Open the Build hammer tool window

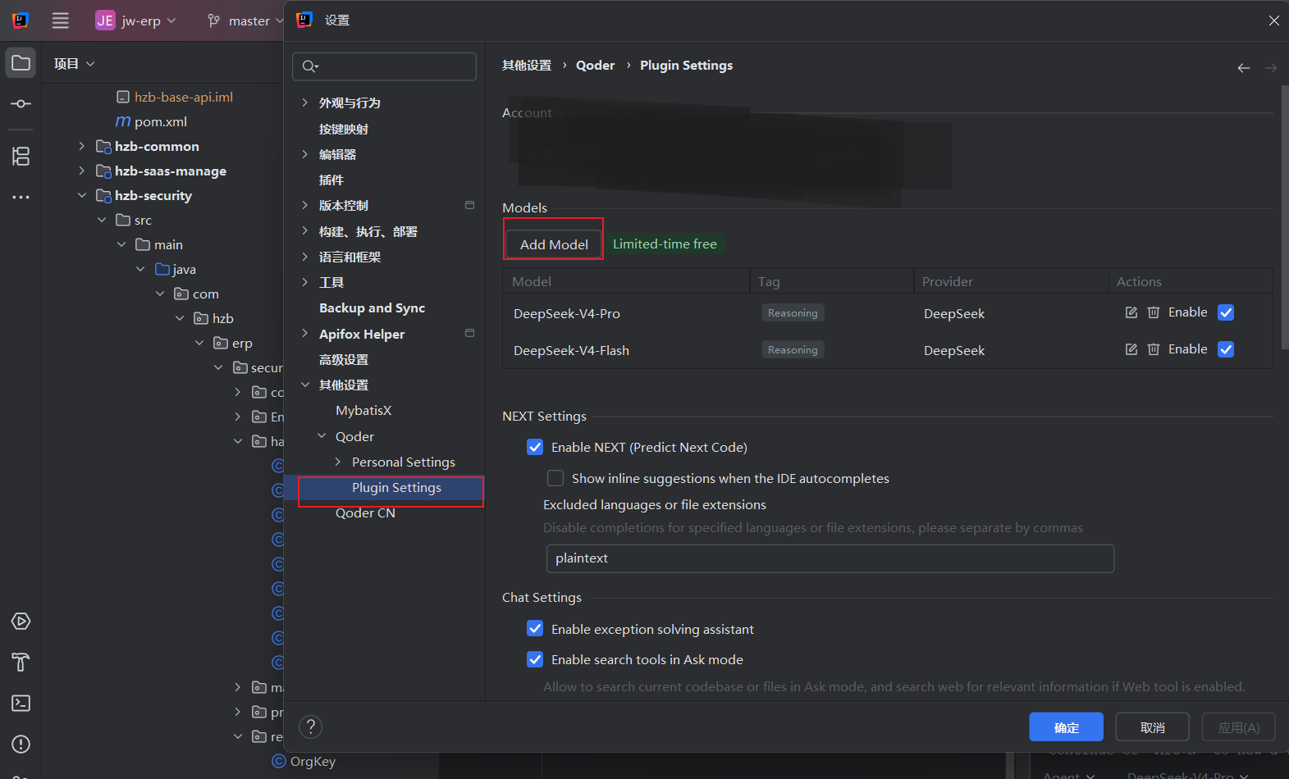[x=21, y=662]
